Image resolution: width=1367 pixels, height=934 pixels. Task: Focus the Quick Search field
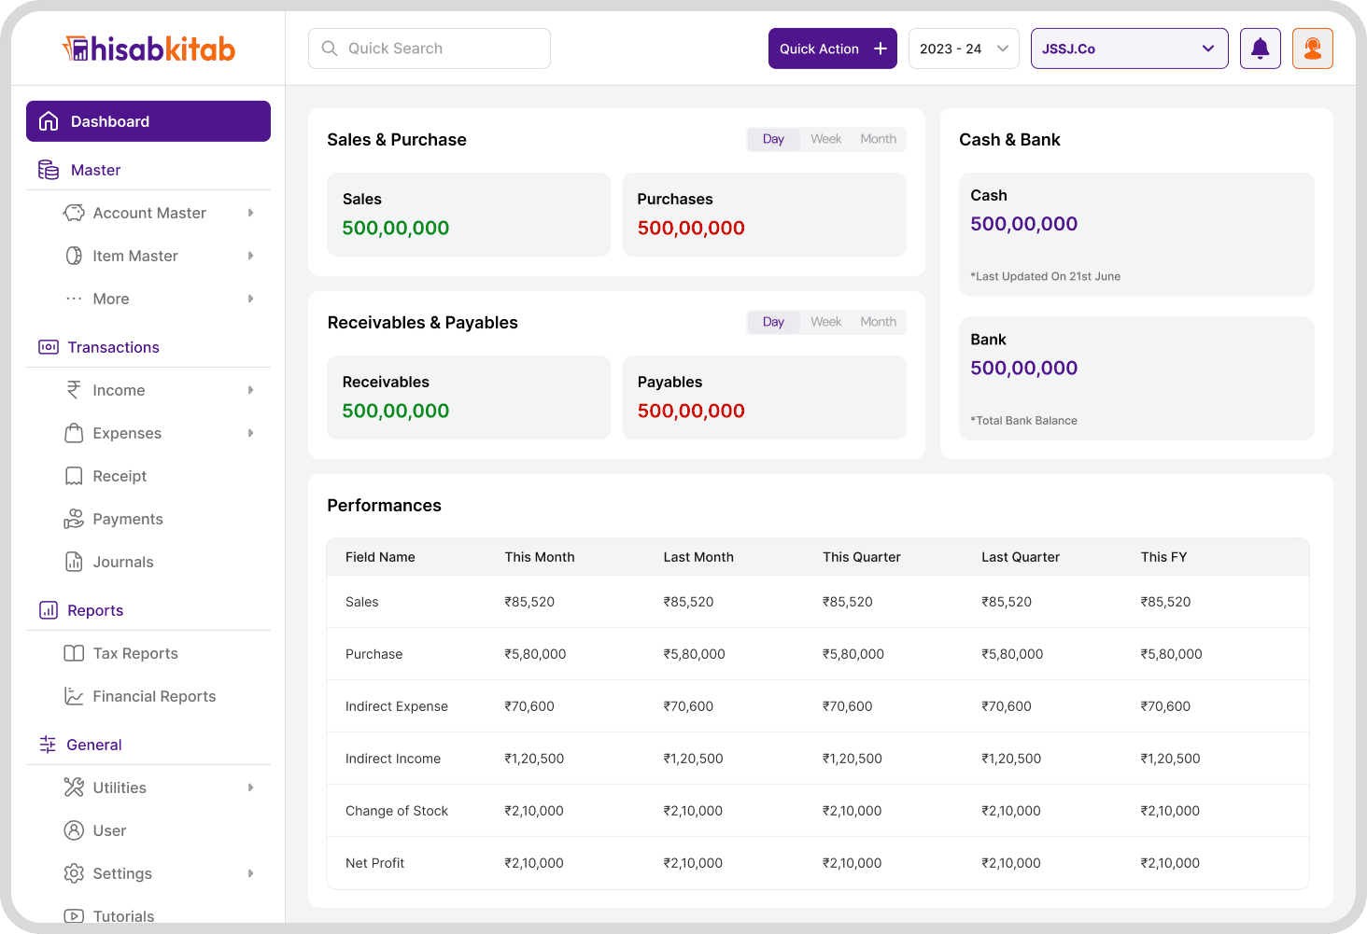pyautogui.click(x=430, y=49)
